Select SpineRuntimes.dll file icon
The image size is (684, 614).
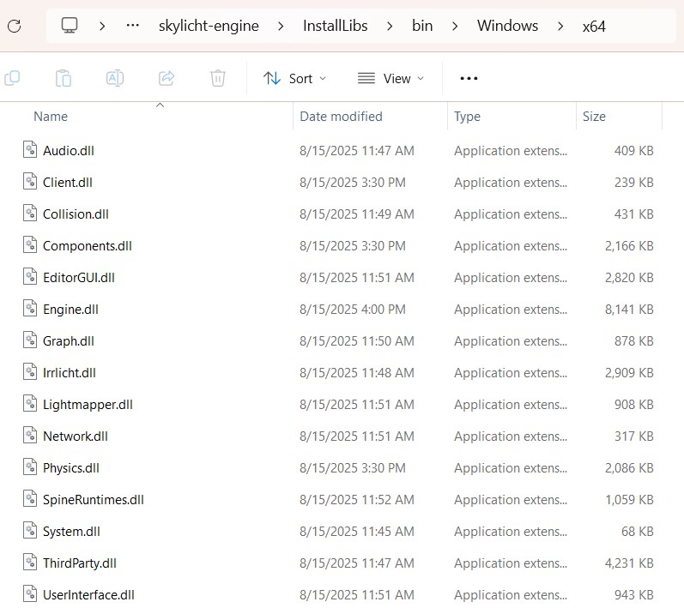[x=30, y=499]
